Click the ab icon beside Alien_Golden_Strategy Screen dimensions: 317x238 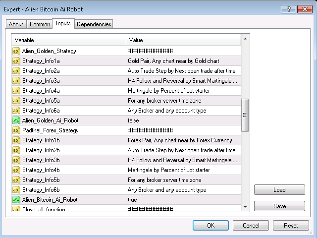16,51
